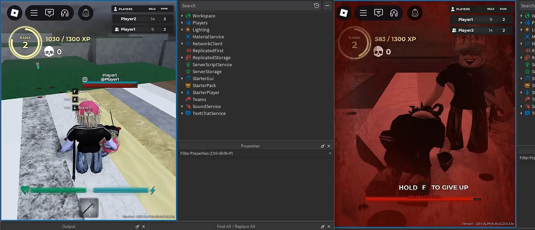Expand the SoundService node

pos(182,107)
